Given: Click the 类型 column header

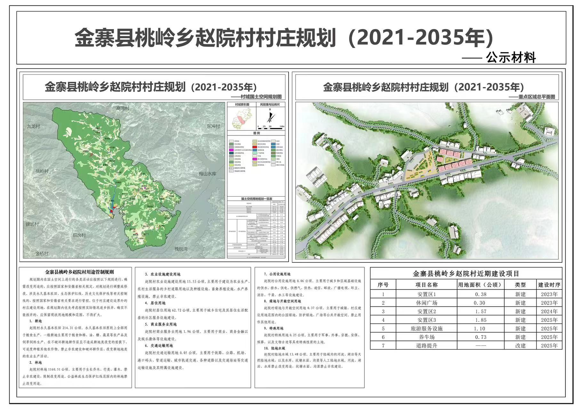Looking at the screenshot, I should click(x=521, y=285).
